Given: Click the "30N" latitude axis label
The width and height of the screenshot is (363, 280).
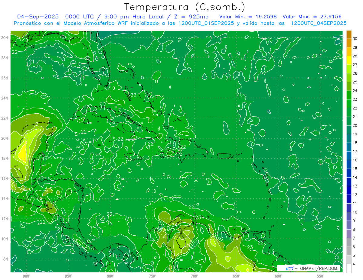Looking at the screenshot, I should click(5, 38).
